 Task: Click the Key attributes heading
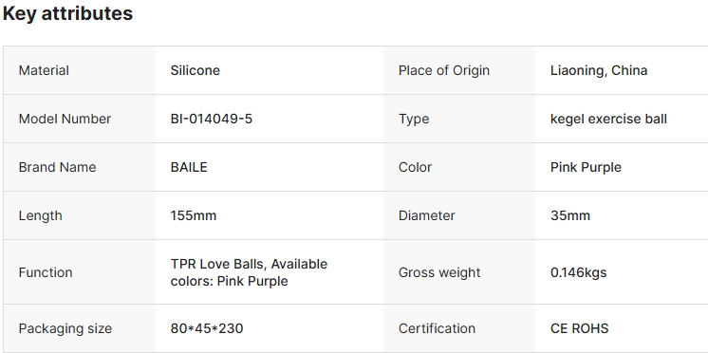coord(67,13)
